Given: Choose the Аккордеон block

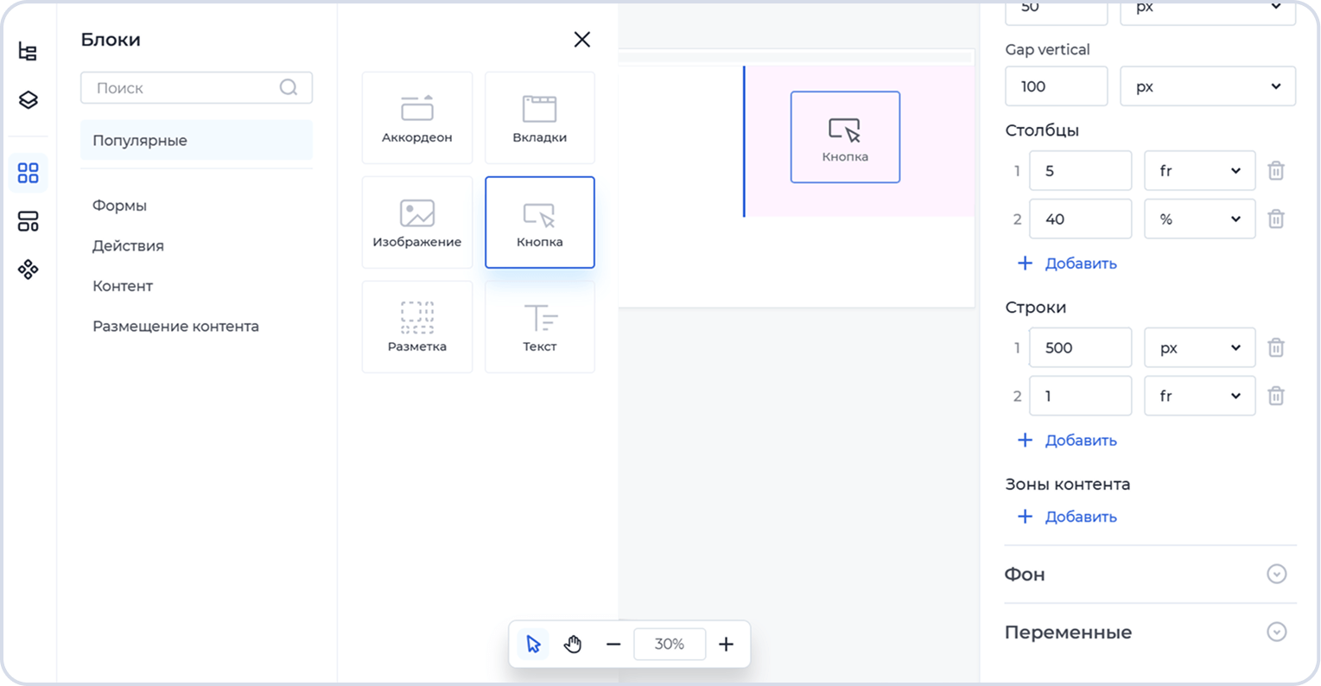Looking at the screenshot, I should (417, 118).
